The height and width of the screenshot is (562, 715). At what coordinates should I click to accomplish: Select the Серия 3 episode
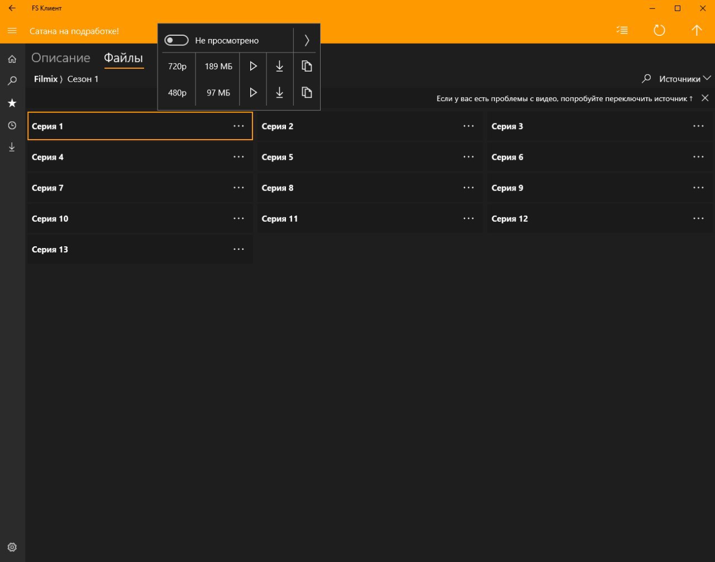pyautogui.click(x=600, y=126)
